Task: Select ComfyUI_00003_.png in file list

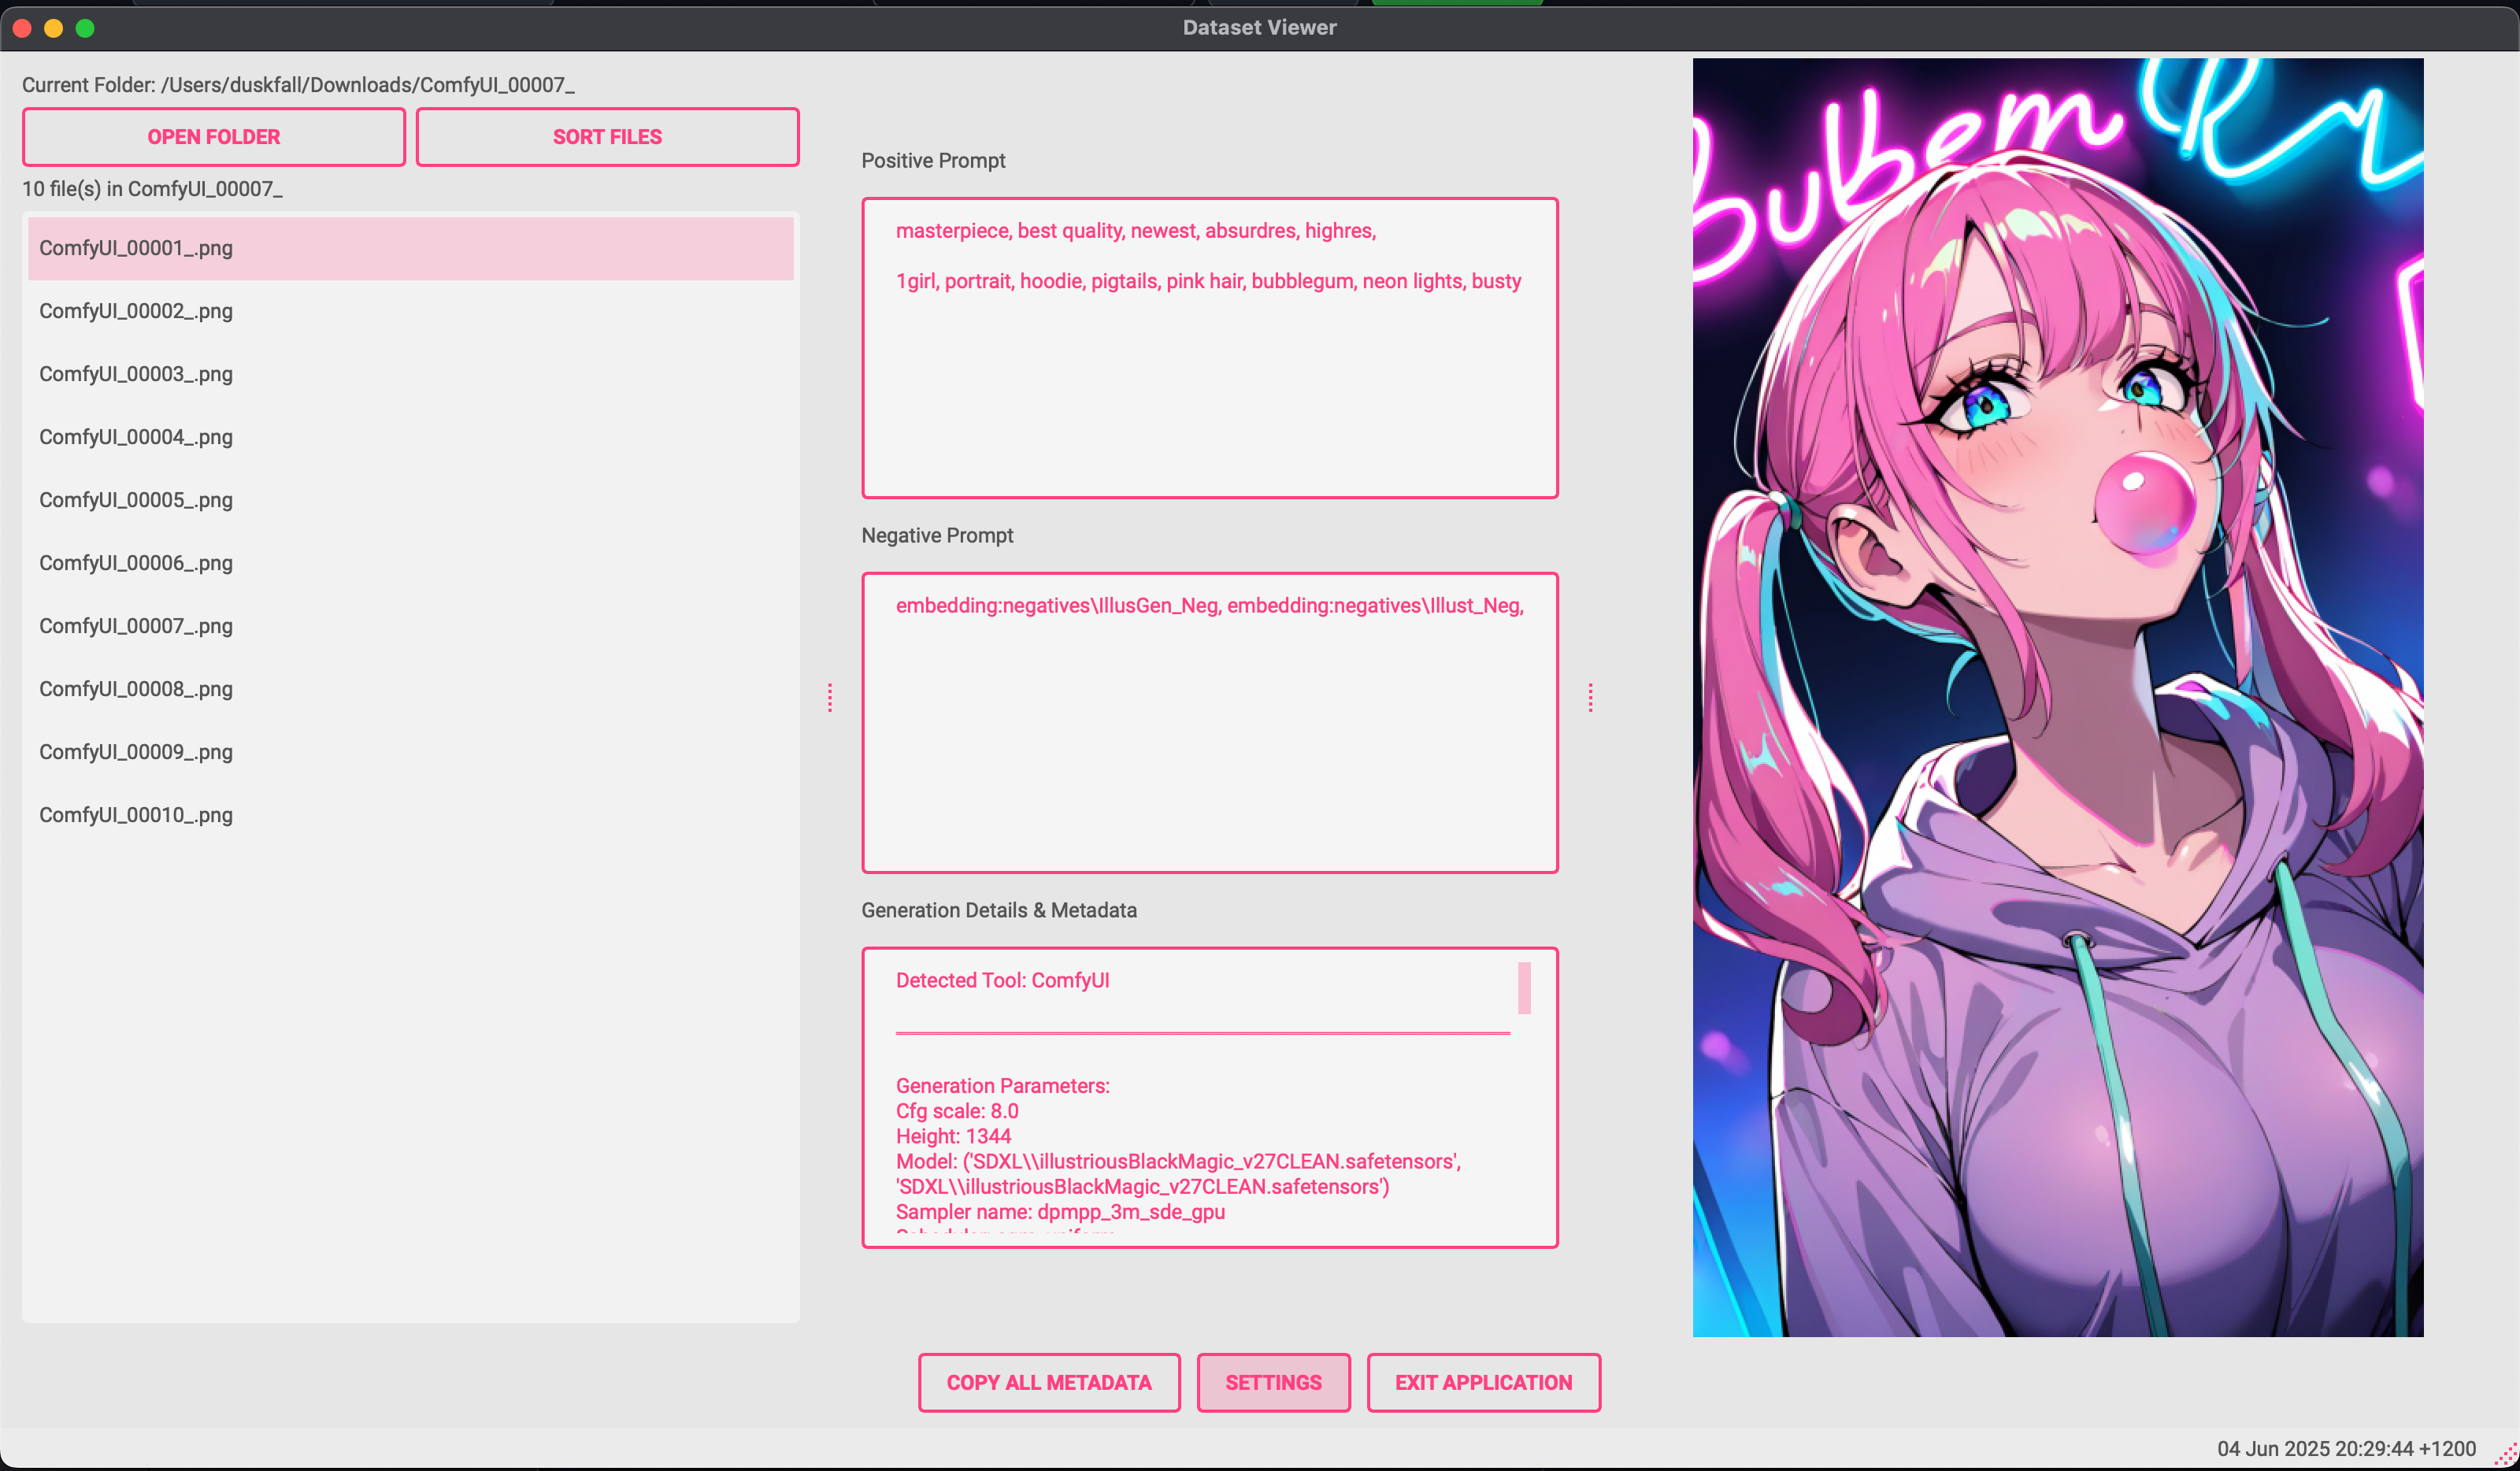Action: (x=136, y=374)
